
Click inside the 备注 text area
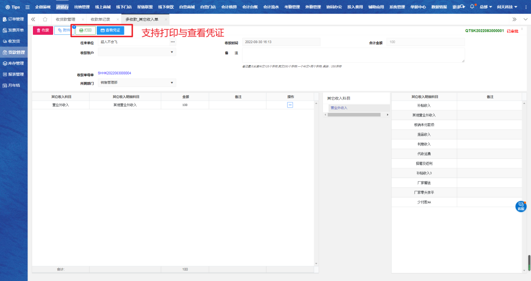click(x=353, y=55)
